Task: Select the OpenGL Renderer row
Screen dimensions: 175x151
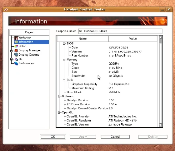Action: [107, 121]
